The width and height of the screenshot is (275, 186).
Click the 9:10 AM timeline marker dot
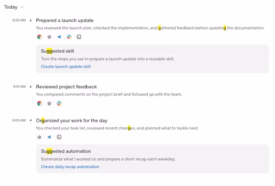pos(31,87)
